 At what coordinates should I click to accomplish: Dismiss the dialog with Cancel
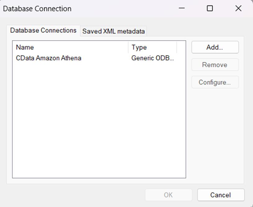point(220,195)
